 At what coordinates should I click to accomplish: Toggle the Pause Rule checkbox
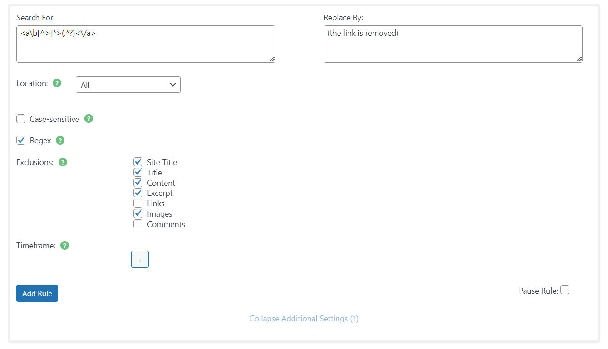564,290
